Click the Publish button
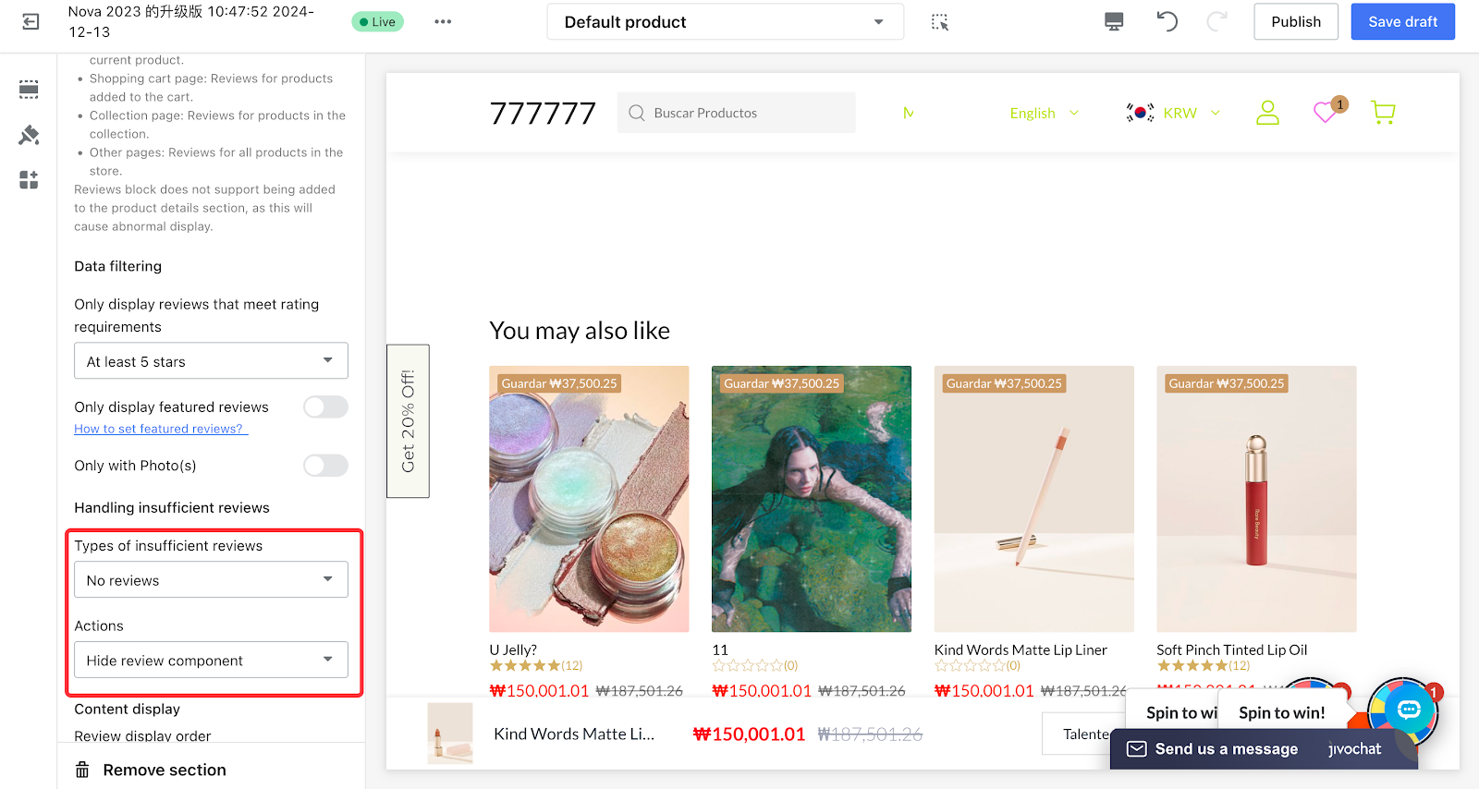The width and height of the screenshot is (1479, 789). 1295,22
